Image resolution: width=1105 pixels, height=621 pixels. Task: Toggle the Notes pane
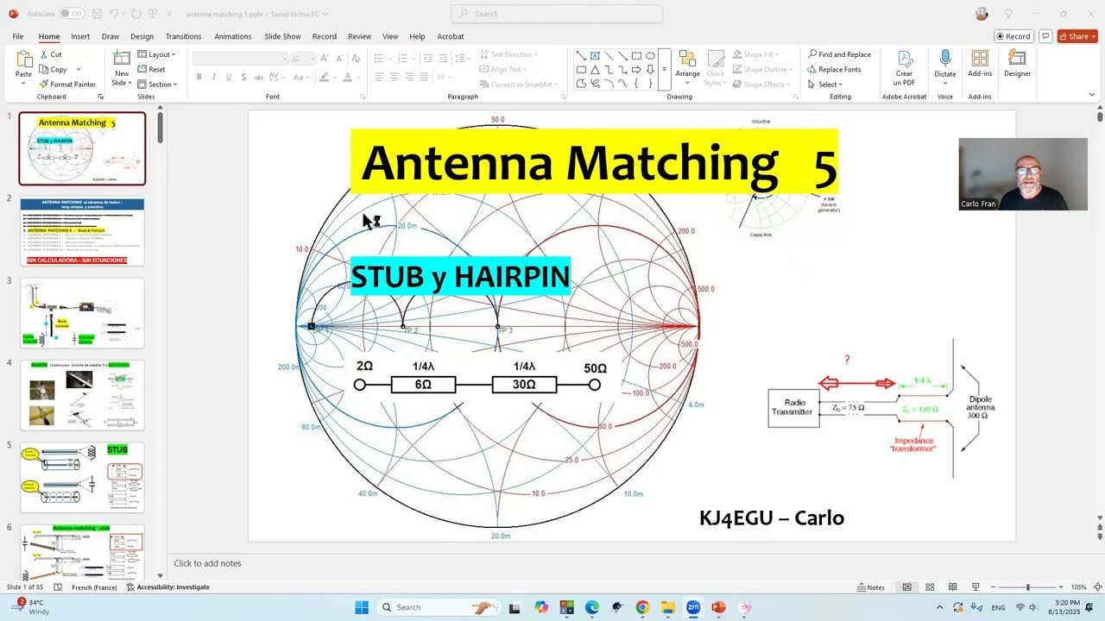[x=871, y=587]
